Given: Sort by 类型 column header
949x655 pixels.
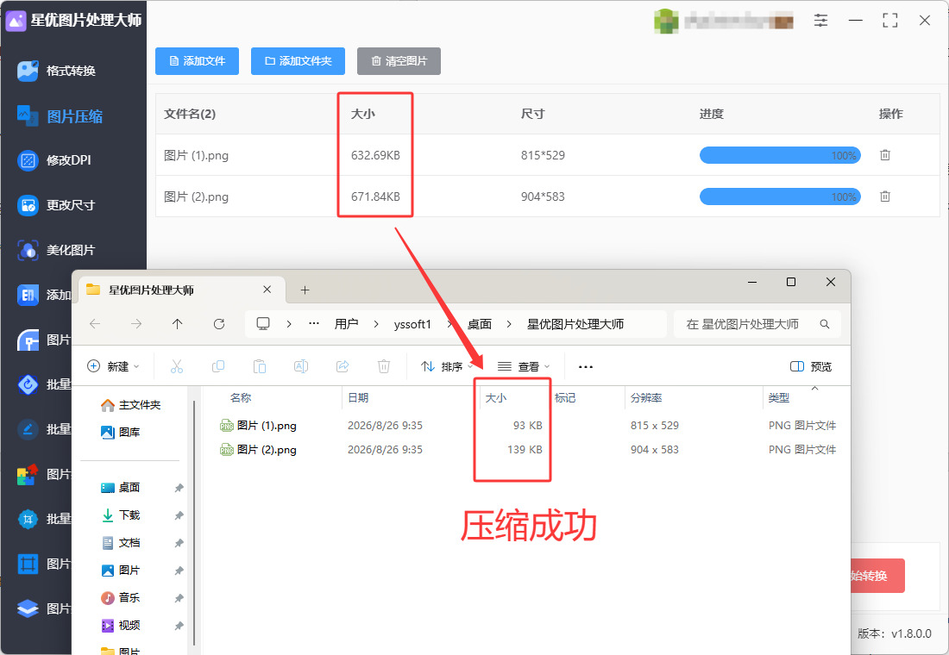Looking at the screenshot, I should [x=779, y=398].
